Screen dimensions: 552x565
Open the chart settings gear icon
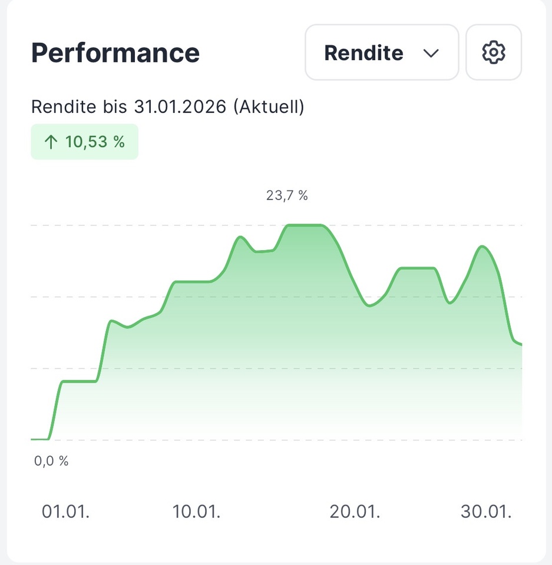(494, 53)
